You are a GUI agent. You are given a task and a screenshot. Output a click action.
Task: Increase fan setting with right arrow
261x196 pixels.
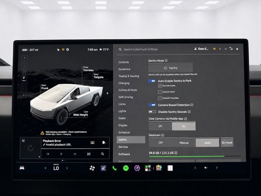[67, 168]
